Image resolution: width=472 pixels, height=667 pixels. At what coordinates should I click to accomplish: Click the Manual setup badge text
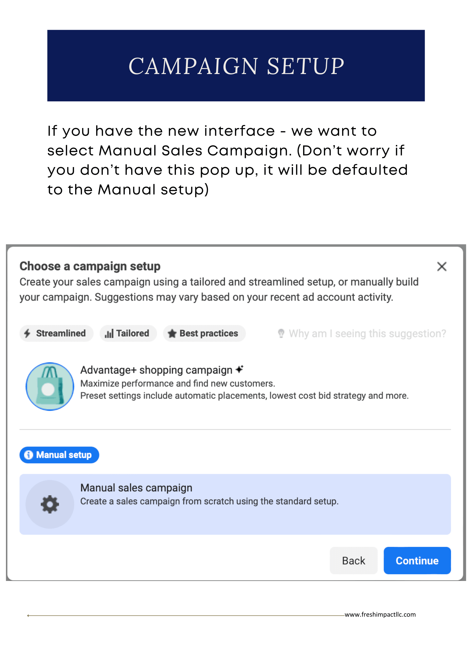[x=64, y=455]
